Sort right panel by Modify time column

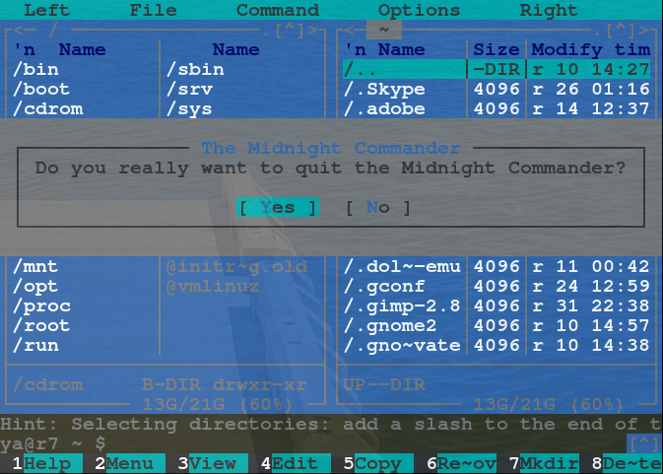591,49
